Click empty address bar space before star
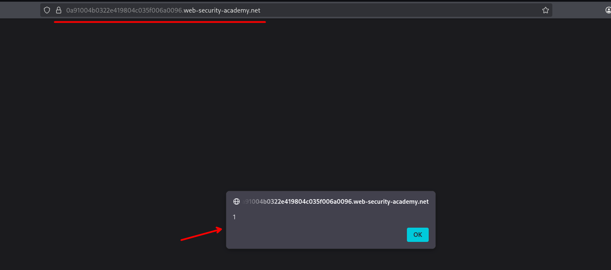The height and width of the screenshot is (270, 611). 419,10
